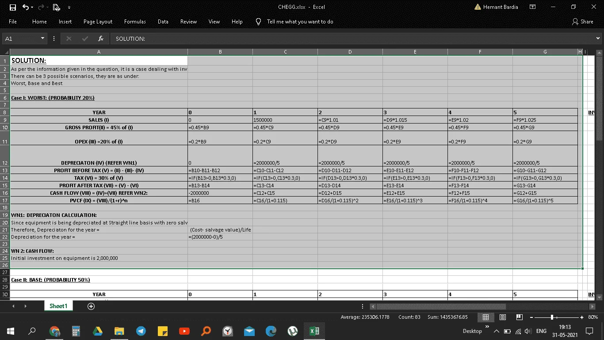Select cell A1 containing SOLUTION:
The width and height of the screenshot is (604, 340).
coord(99,61)
